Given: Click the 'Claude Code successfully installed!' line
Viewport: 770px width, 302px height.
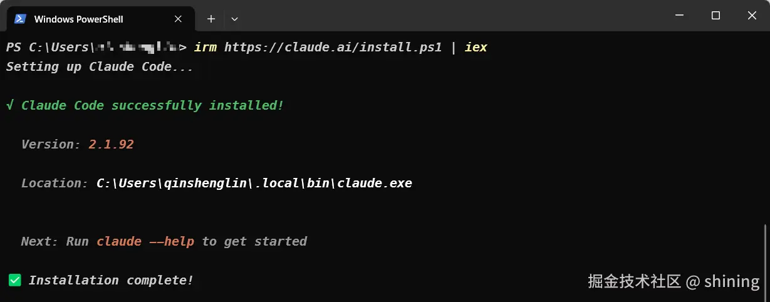Looking at the screenshot, I should tap(152, 105).
